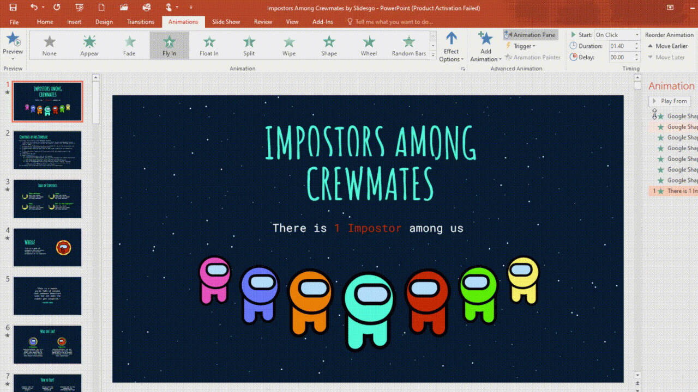
Task: Click the Play From button
Action: pyautogui.click(x=670, y=101)
